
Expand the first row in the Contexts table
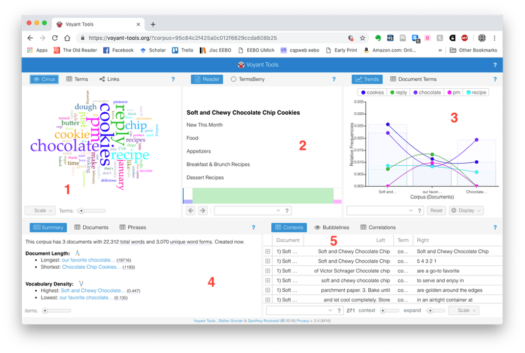(x=267, y=252)
